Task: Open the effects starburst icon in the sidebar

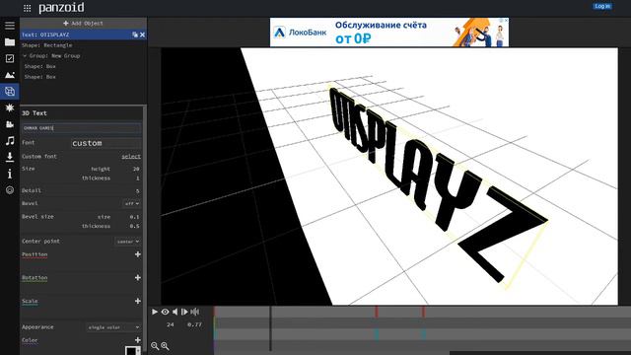Action: [10, 107]
